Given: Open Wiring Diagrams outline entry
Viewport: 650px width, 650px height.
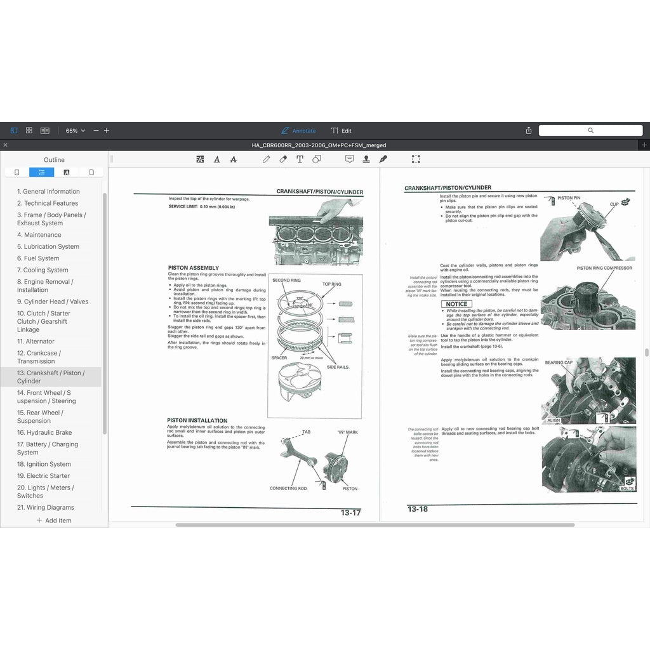Looking at the screenshot, I should 45,507.
